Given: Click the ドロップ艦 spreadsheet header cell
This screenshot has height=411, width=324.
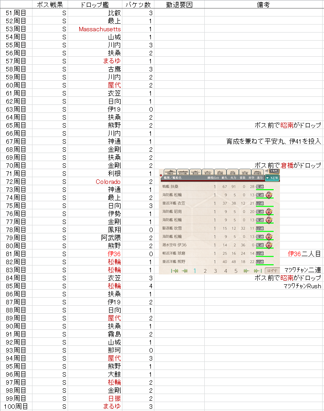Looking at the screenshot, I should pos(95,4).
